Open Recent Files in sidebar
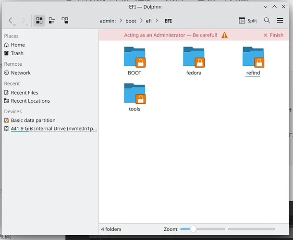Image resolution: width=293 pixels, height=240 pixels. click(24, 93)
